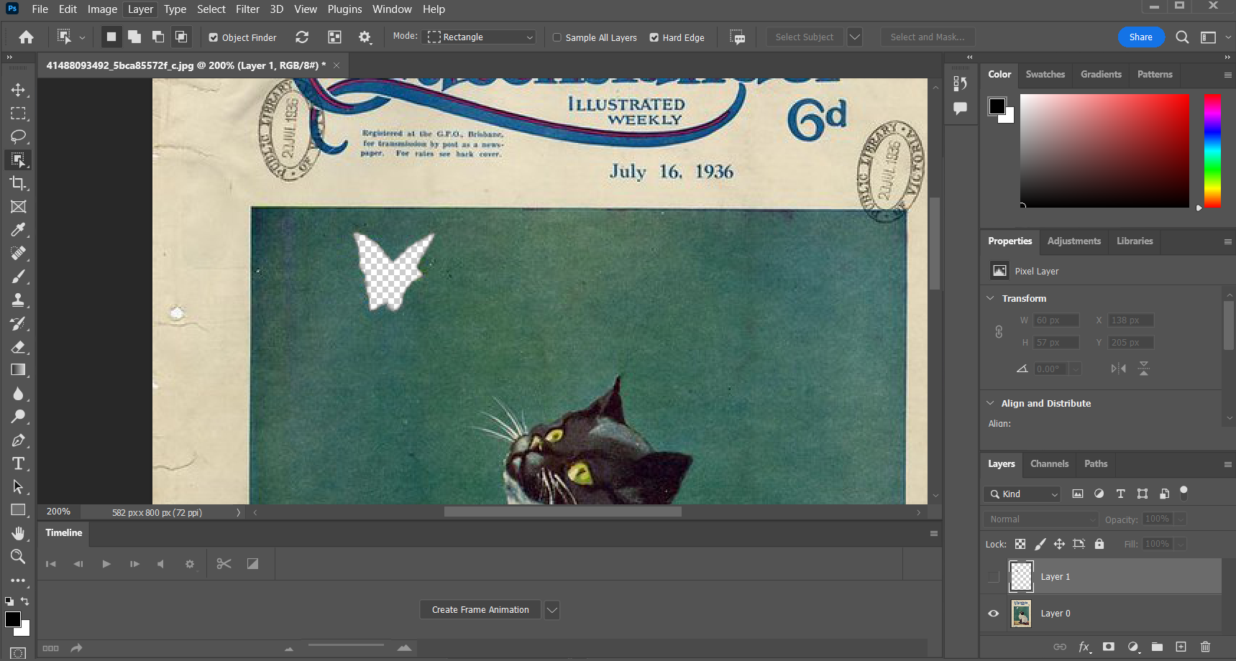1236x661 pixels.
Task: Refresh the Object Finder
Action: tap(302, 37)
